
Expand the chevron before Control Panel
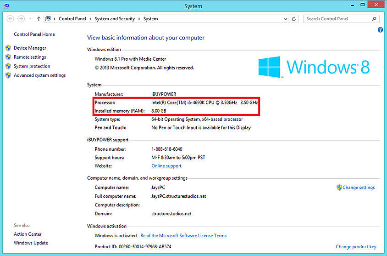coord(55,19)
